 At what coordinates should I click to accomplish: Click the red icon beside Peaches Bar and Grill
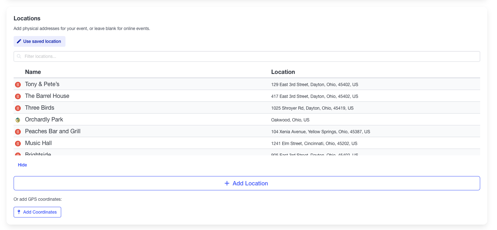[18, 132]
